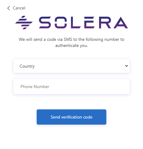Click the Send verification code button

tap(71, 117)
